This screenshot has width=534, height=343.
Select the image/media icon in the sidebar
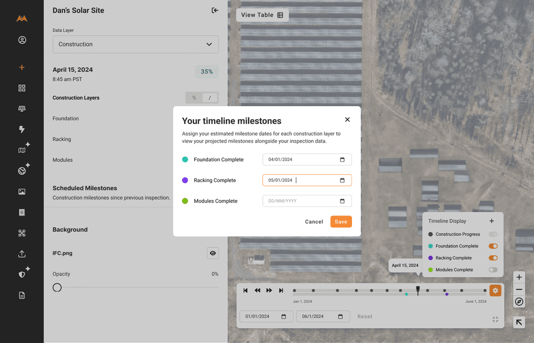[22, 192]
